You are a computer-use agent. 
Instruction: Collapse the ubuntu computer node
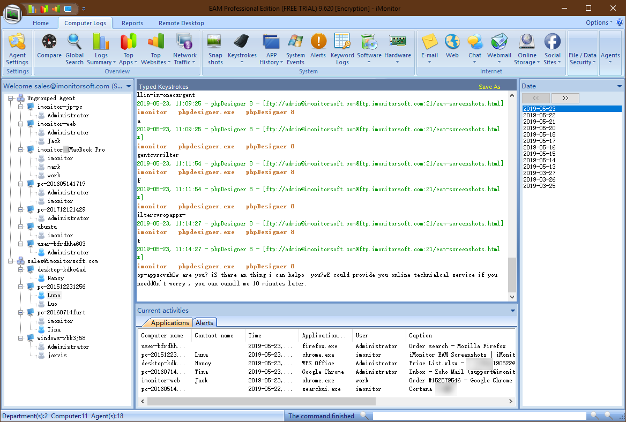pos(20,227)
